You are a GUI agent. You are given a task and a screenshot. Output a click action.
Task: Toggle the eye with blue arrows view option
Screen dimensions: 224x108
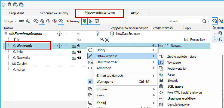(61, 21)
